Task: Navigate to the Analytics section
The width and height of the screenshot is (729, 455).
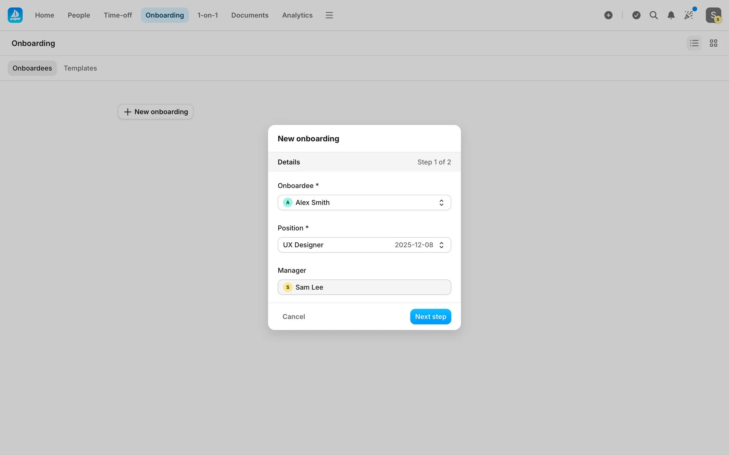Action: point(297,15)
